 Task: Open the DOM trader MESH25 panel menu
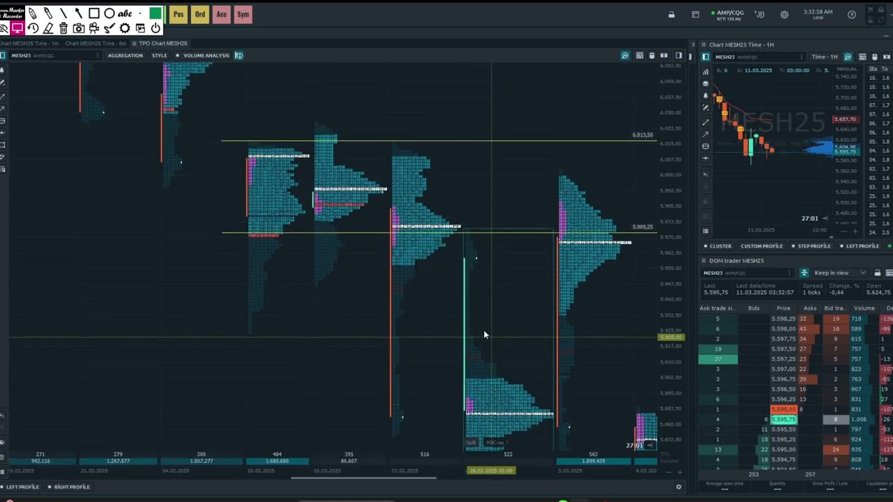[x=704, y=261]
